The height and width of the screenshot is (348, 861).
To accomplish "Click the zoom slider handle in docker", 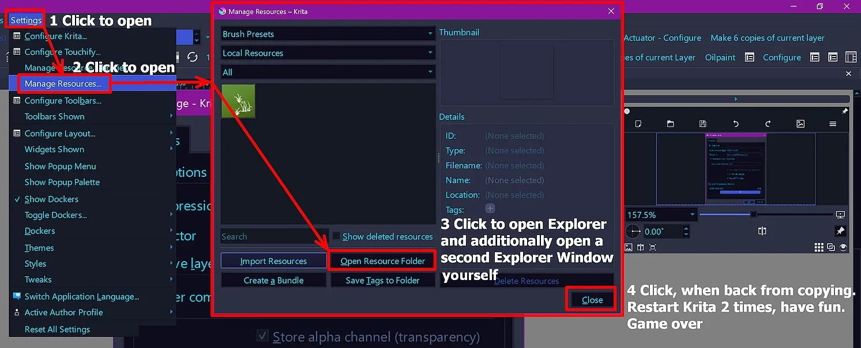I will point(753,214).
